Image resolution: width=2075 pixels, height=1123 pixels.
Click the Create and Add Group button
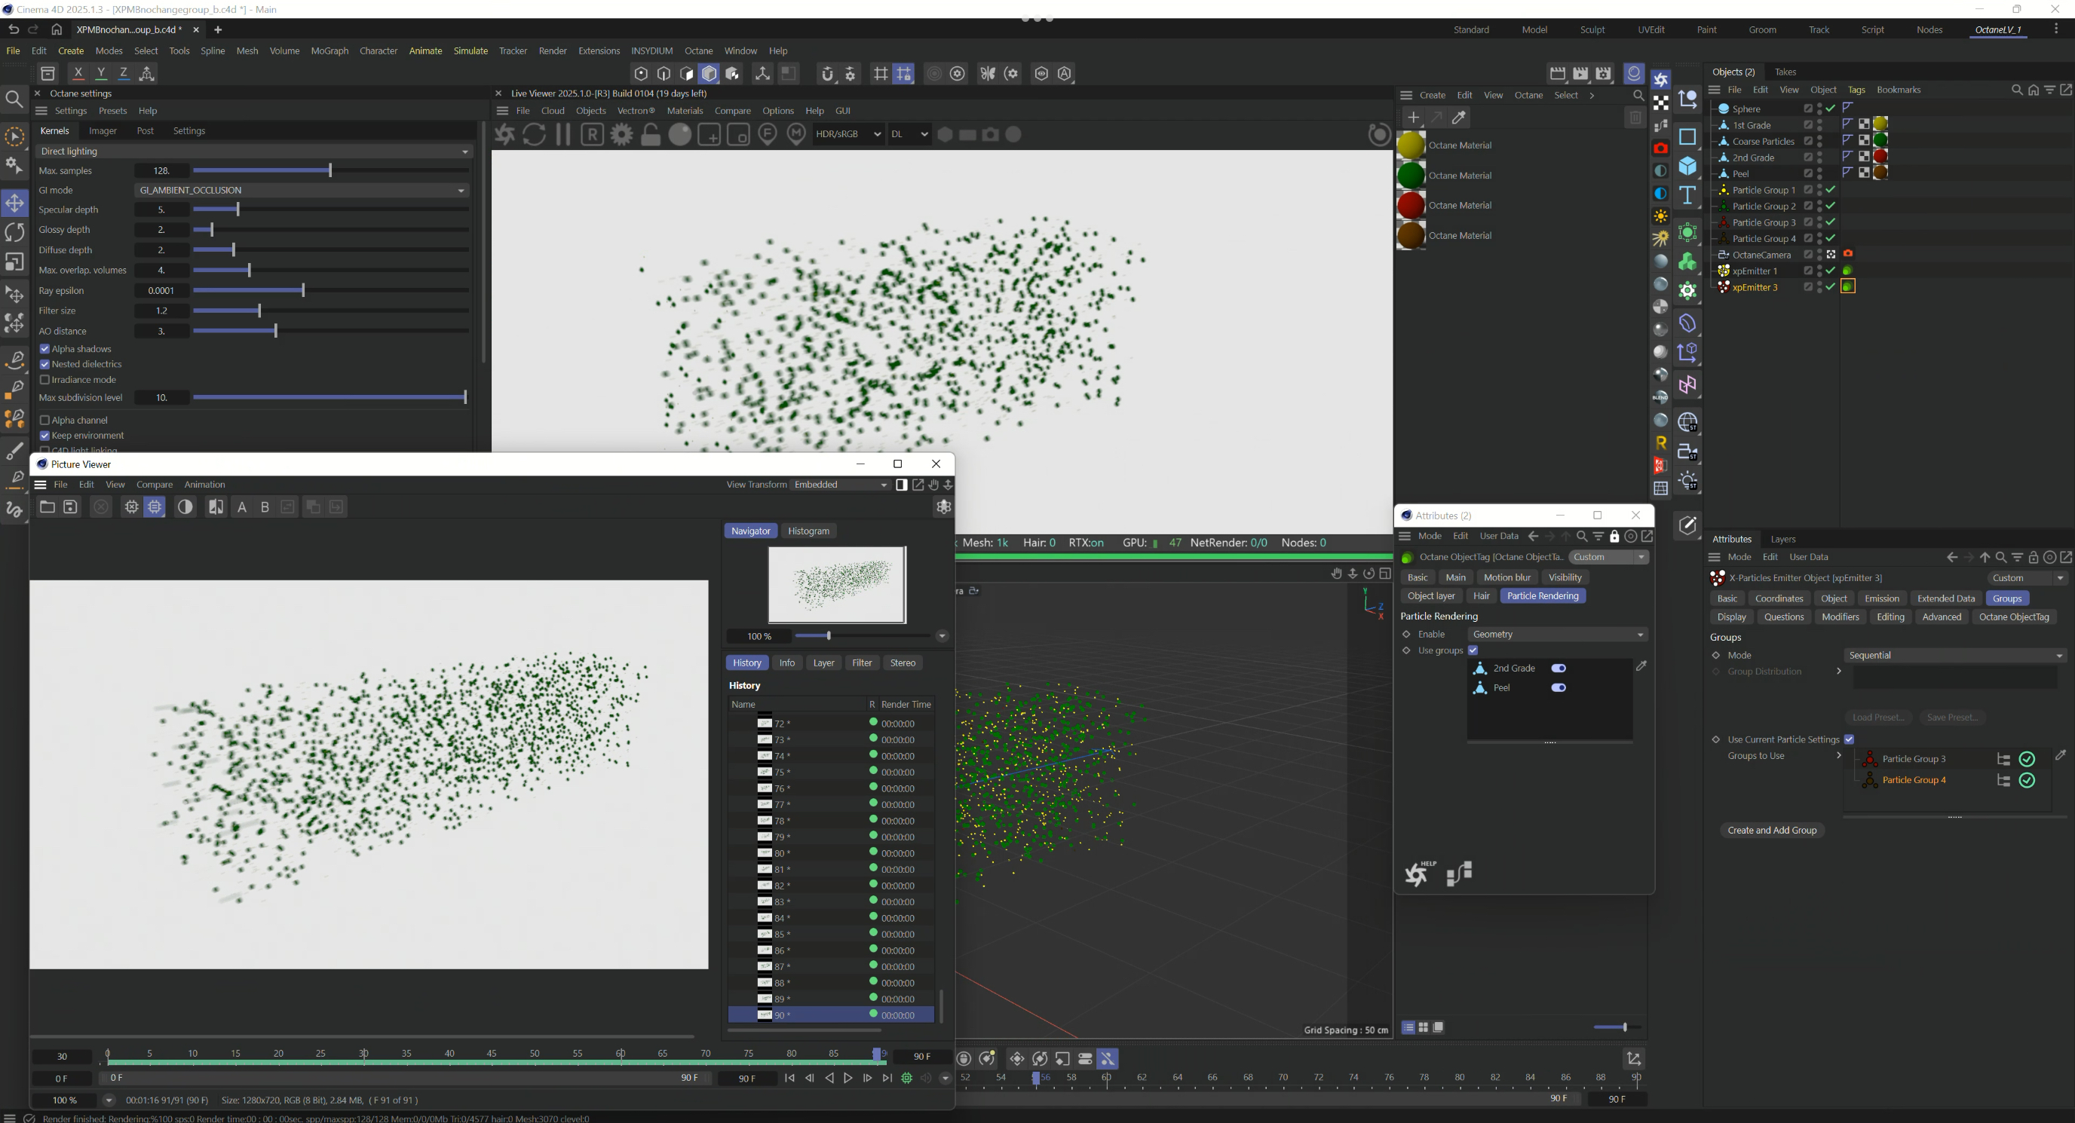(x=1771, y=831)
